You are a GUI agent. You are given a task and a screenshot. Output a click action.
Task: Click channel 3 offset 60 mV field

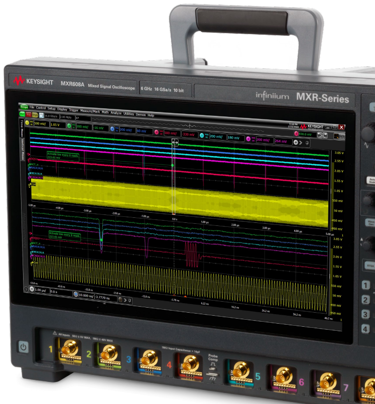(145, 131)
